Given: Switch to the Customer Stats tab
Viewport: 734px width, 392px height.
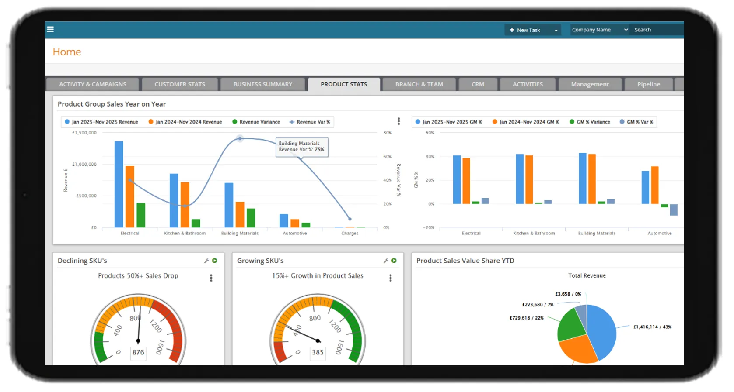Looking at the screenshot, I should point(180,84).
